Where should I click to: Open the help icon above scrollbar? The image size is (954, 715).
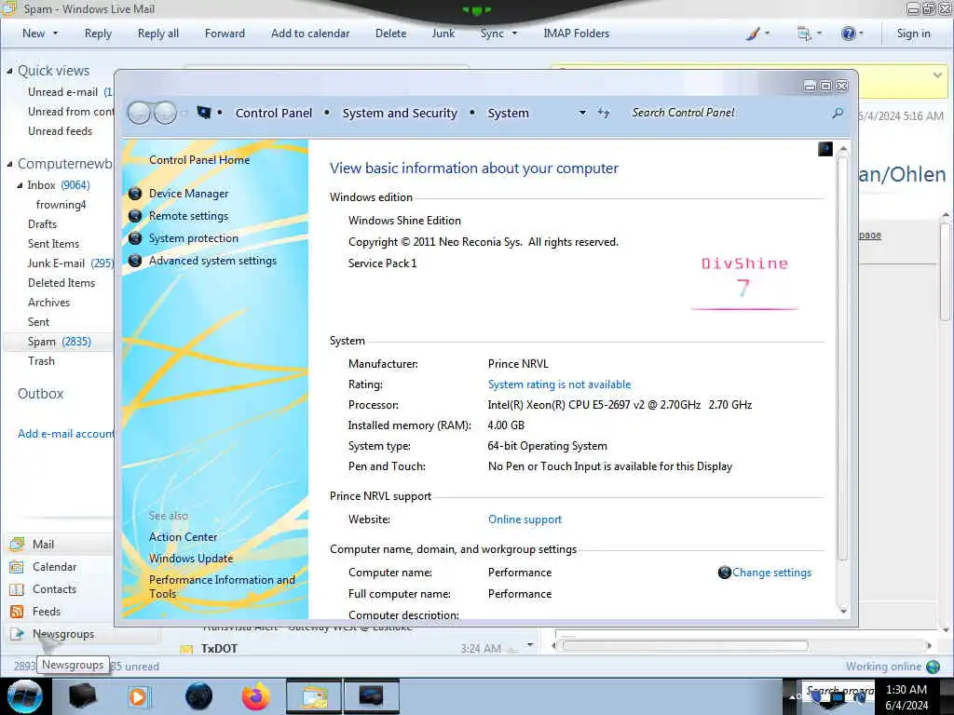point(825,149)
